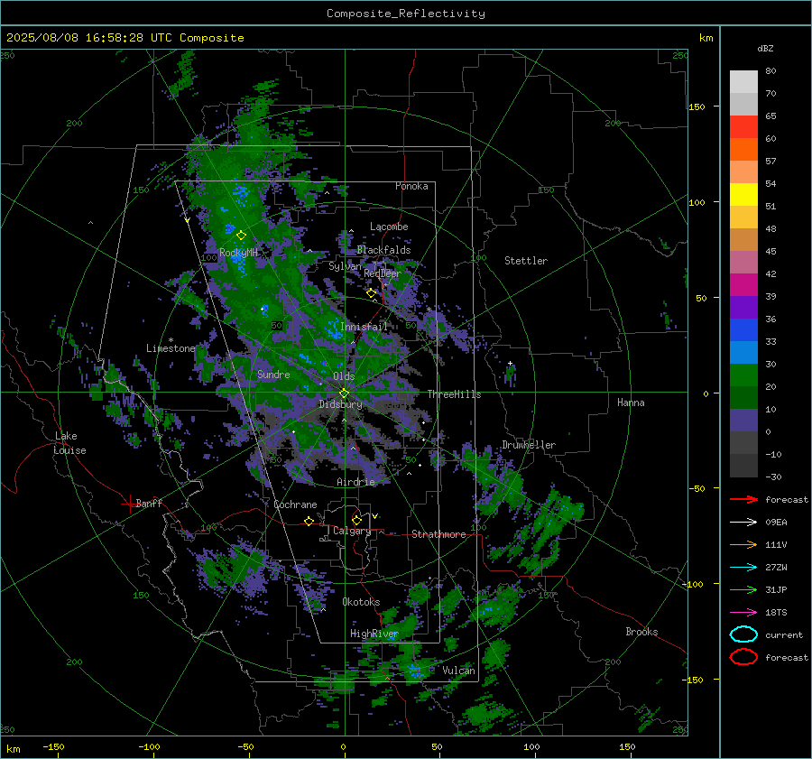Click the dBZ legend heading
Viewport: 812px width, 759px height.
click(765, 48)
